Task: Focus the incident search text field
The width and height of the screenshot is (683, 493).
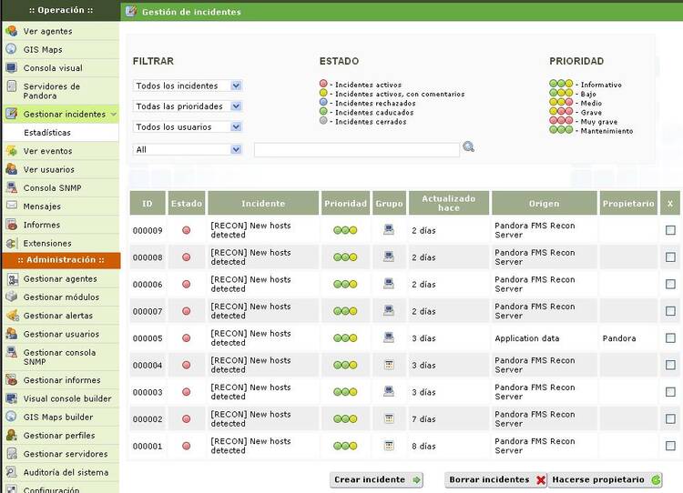Action: (356, 150)
